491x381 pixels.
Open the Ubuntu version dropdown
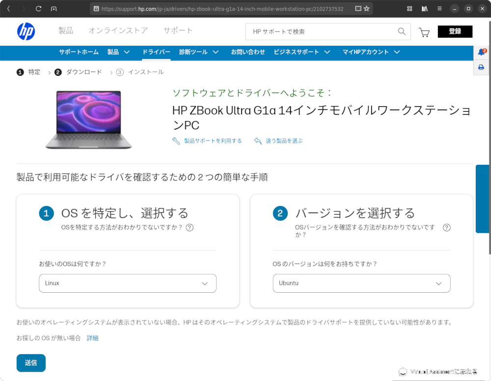(361, 283)
